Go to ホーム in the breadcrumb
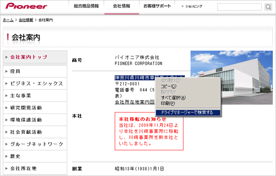Viewport: 276px width, 176px height. [x=8, y=20]
